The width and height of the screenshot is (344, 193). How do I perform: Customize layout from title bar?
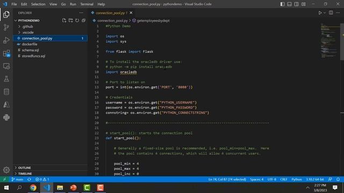[x=303, y=4]
